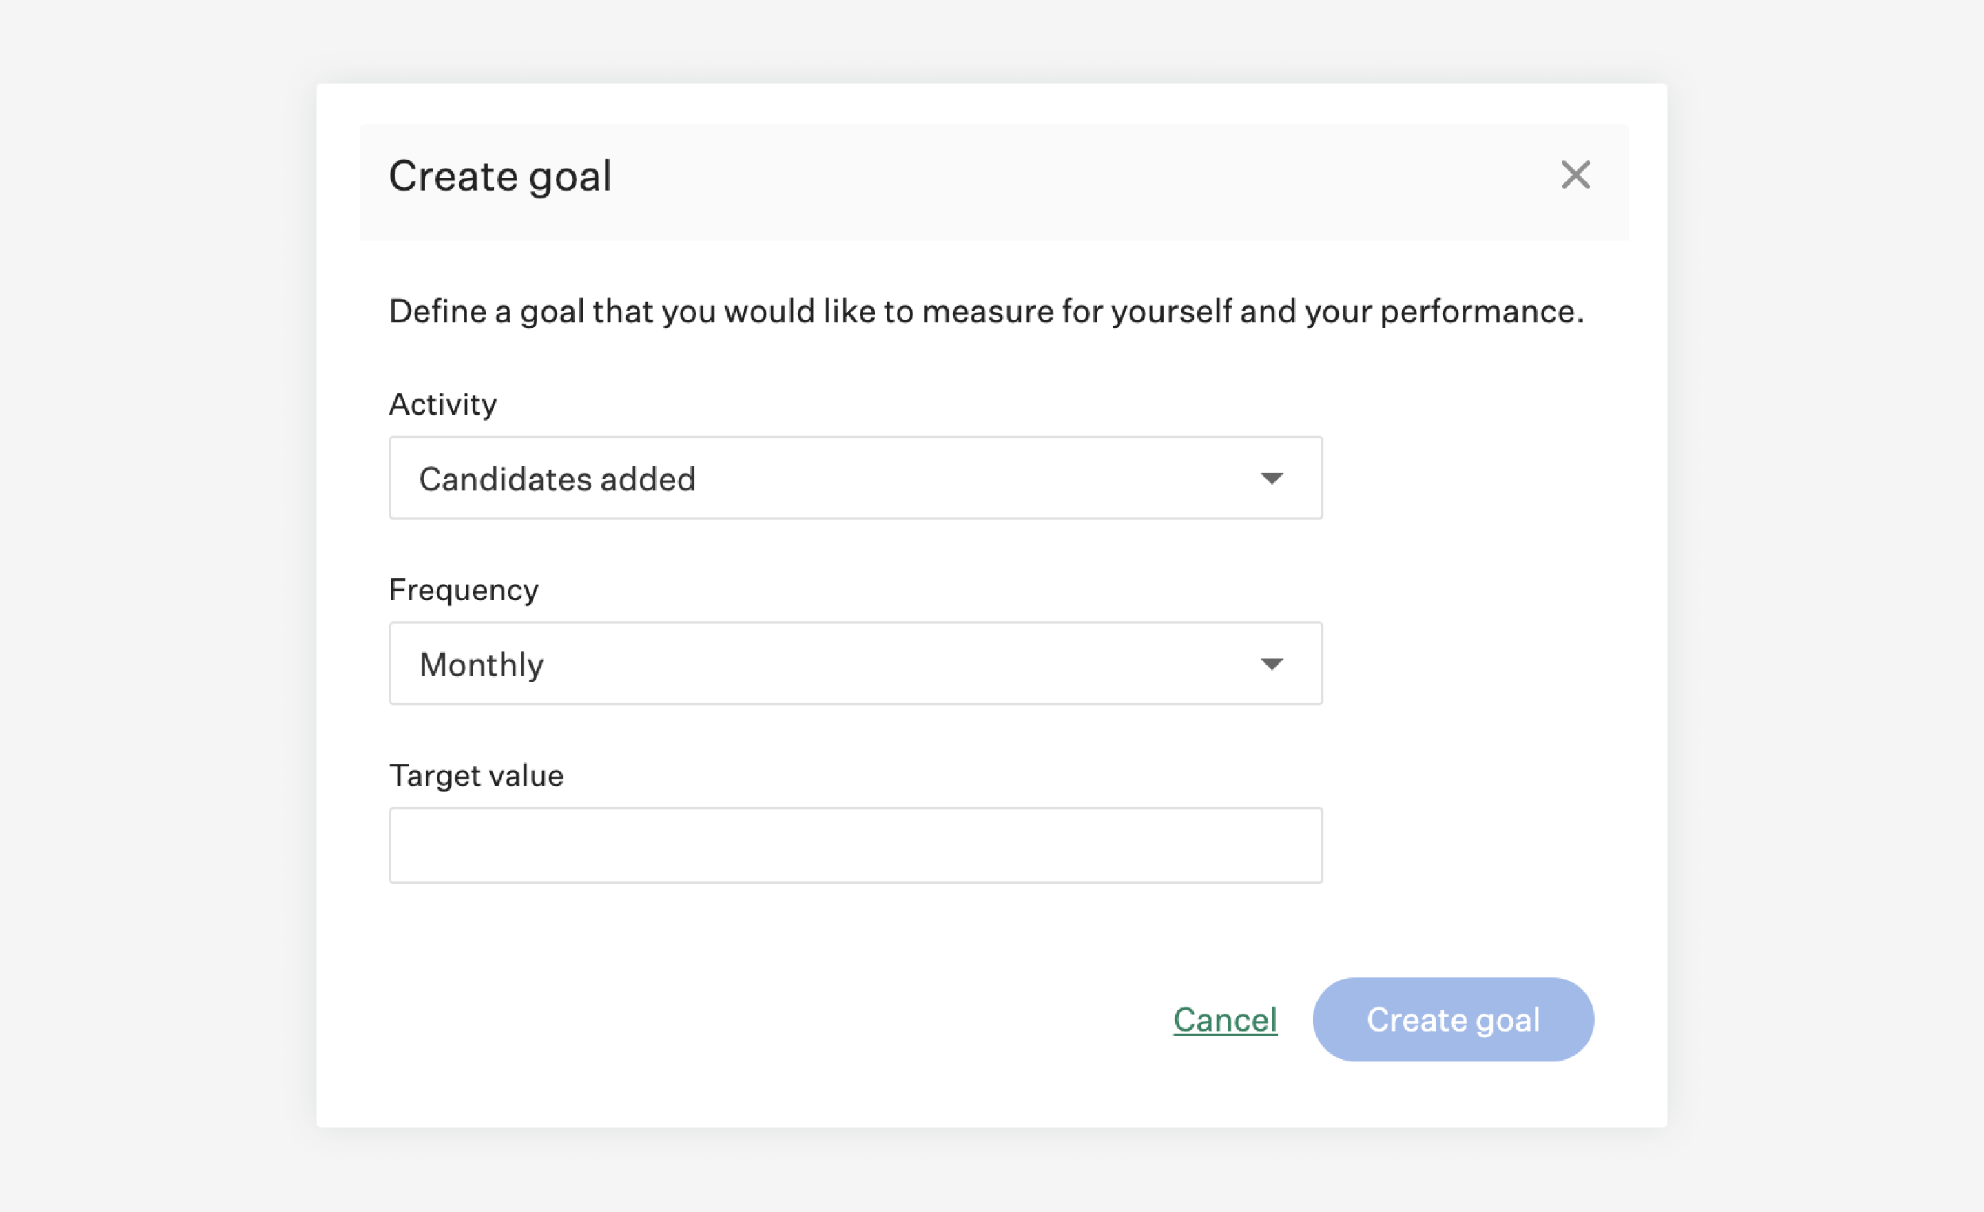Click the Frequency label
This screenshot has height=1212, width=1984.
(464, 590)
